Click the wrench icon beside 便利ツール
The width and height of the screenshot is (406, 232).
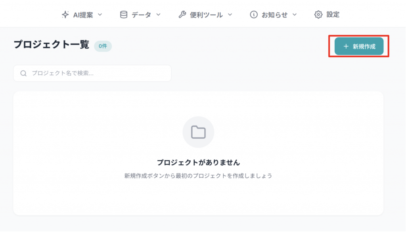point(182,15)
